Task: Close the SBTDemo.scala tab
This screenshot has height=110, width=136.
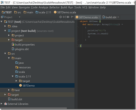Action: point(99,17)
